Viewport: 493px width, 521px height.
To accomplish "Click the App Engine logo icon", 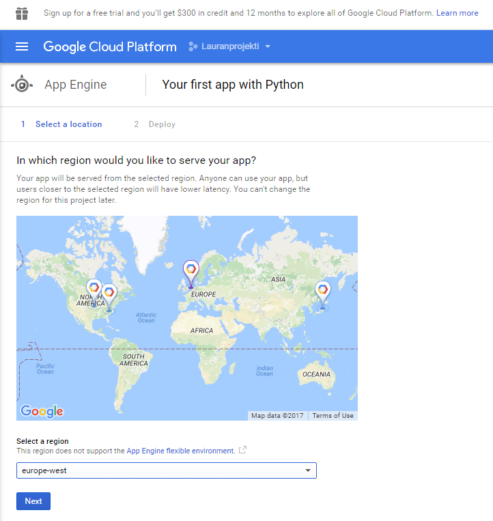I will (x=22, y=85).
